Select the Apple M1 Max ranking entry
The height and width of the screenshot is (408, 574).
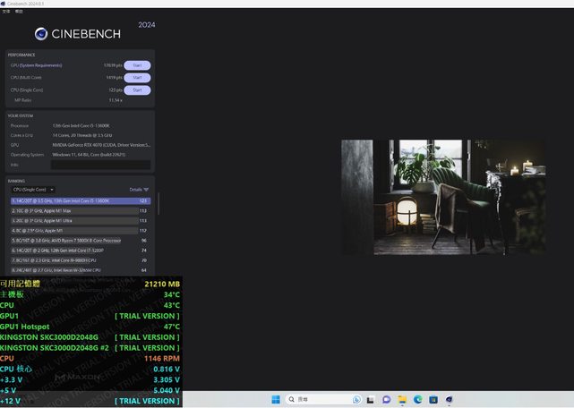[80, 210]
